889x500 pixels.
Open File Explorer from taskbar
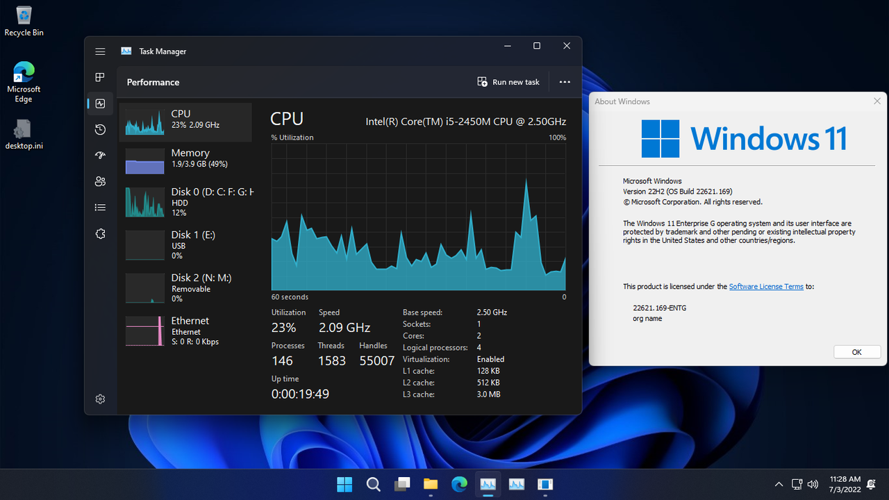[431, 484]
